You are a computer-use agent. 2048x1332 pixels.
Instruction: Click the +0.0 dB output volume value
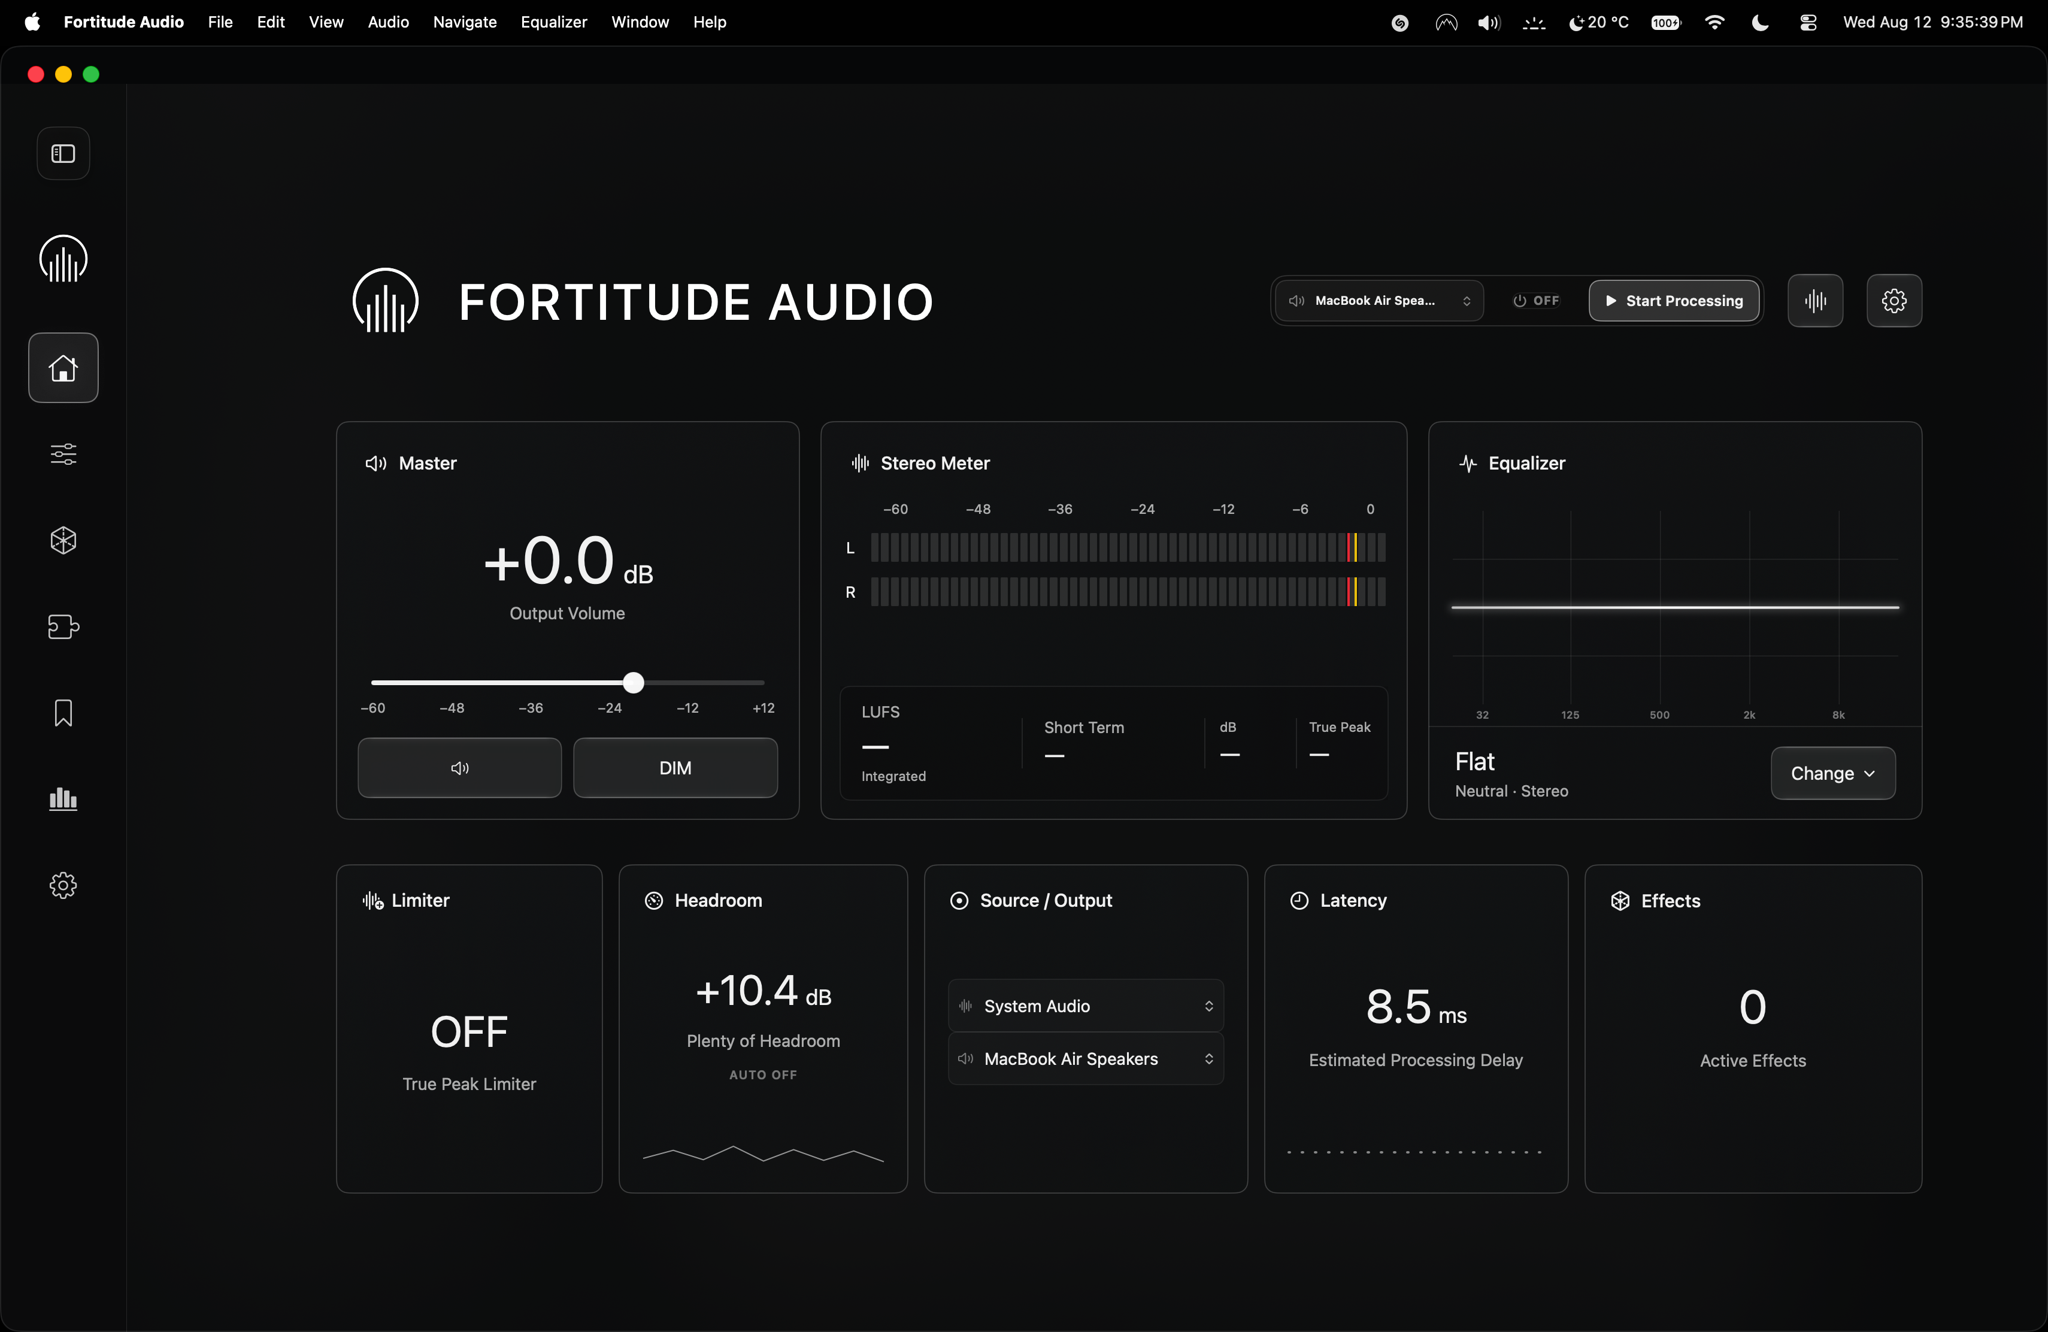pyautogui.click(x=568, y=561)
